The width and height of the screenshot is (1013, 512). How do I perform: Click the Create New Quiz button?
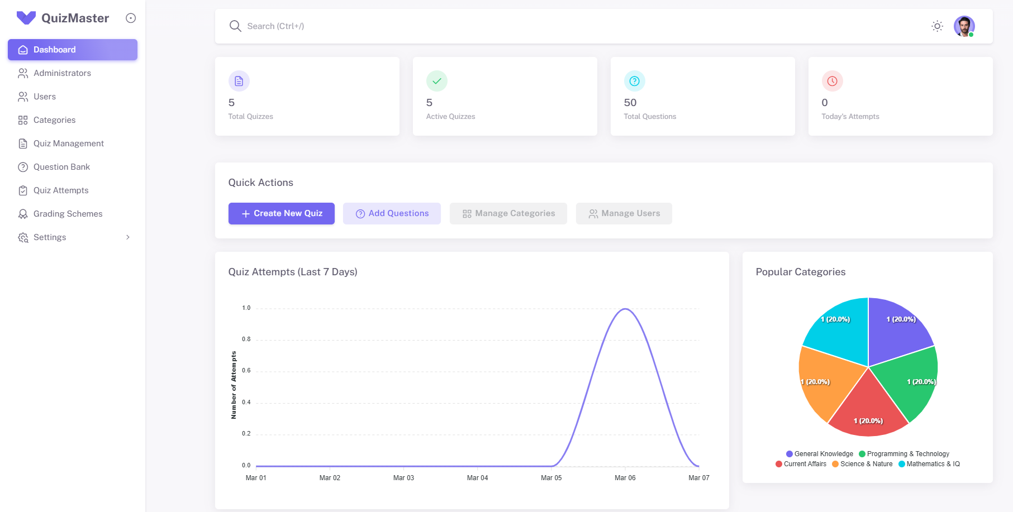point(282,213)
